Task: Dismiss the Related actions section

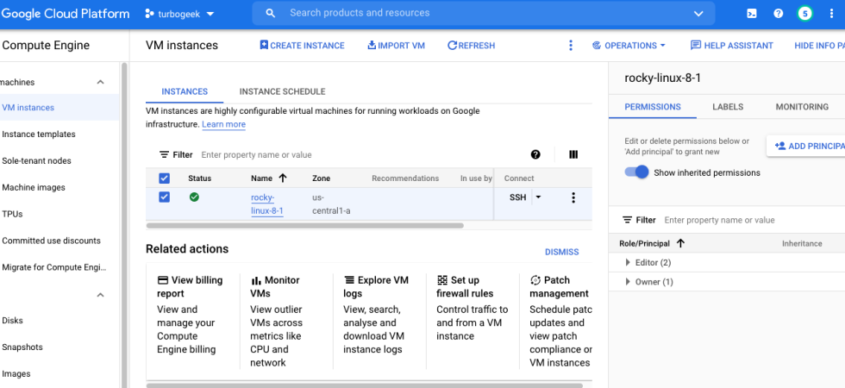Action: 561,252
